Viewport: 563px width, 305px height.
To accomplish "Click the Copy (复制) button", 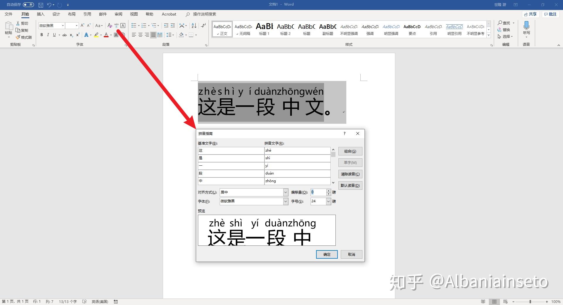I will [22, 30].
